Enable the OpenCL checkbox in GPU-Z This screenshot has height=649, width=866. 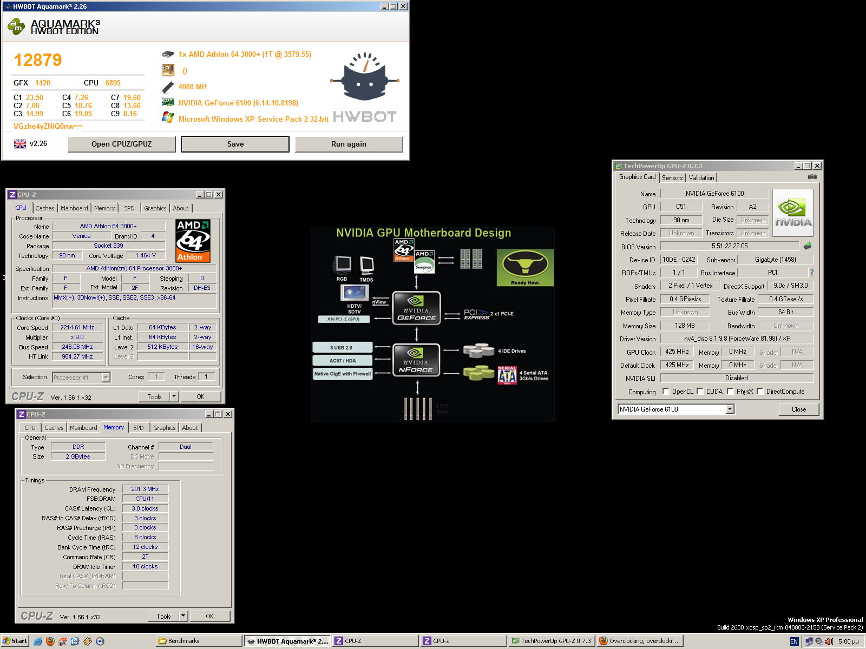[666, 392]
